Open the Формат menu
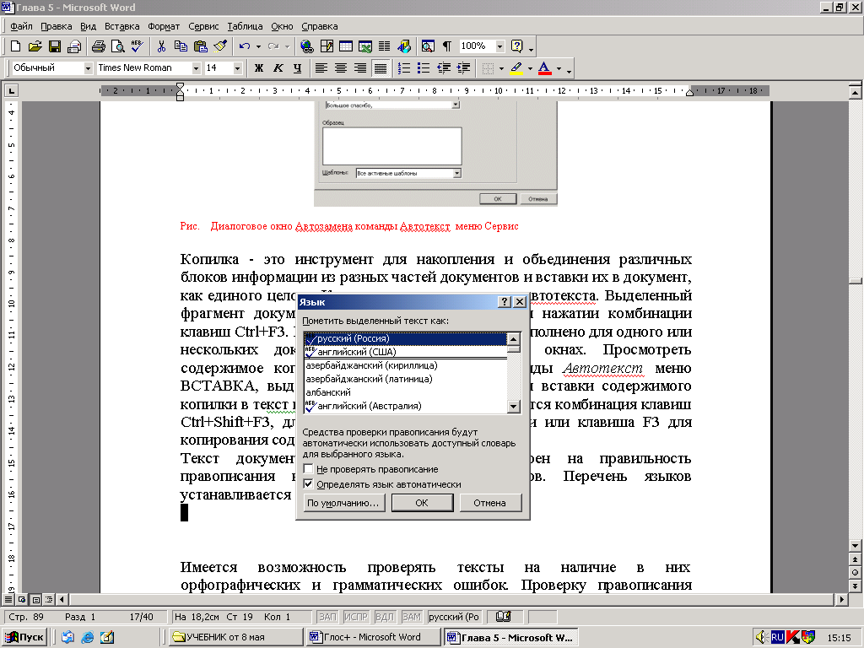 [164, 26]
